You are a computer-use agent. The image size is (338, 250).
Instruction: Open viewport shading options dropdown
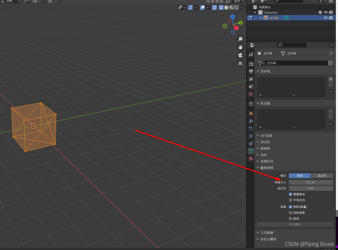(242, 8)
